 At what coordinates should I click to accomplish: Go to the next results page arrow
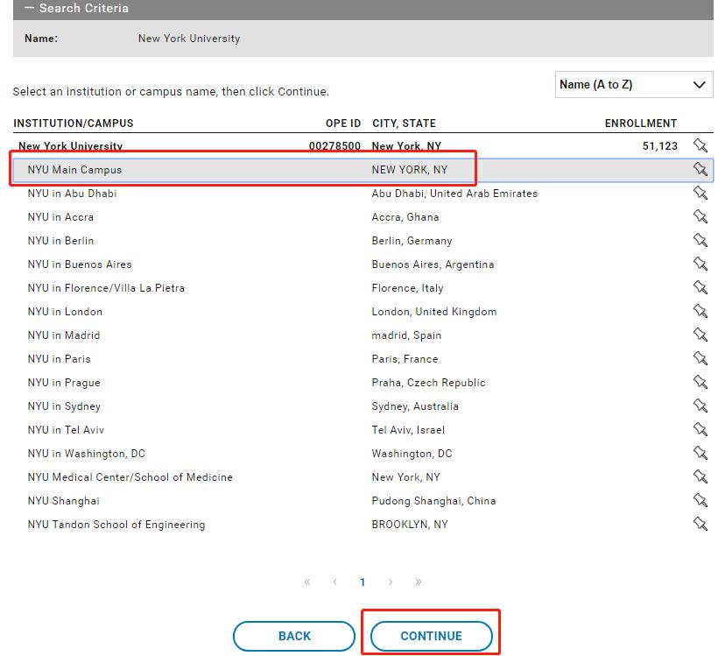coord(391,582)
